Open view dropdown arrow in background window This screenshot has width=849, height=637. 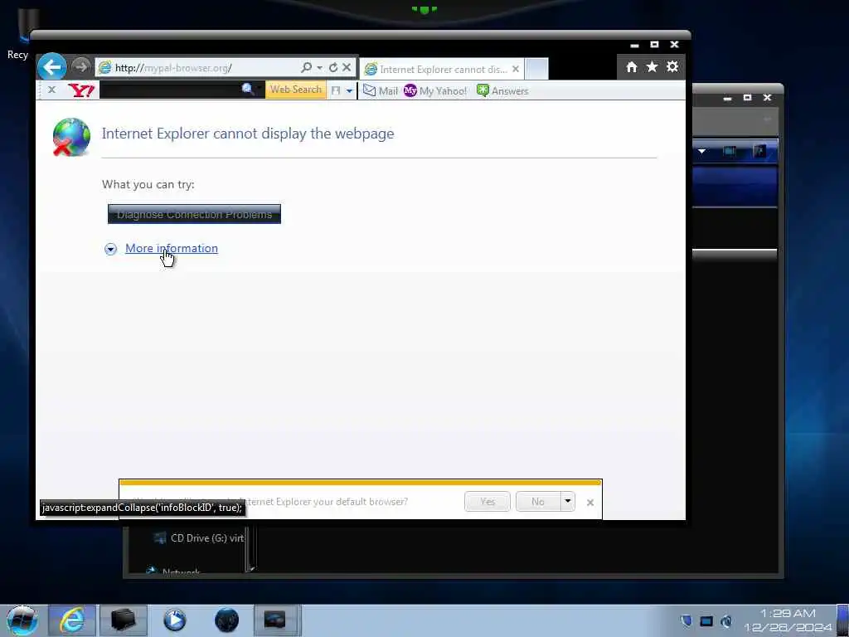701,151
